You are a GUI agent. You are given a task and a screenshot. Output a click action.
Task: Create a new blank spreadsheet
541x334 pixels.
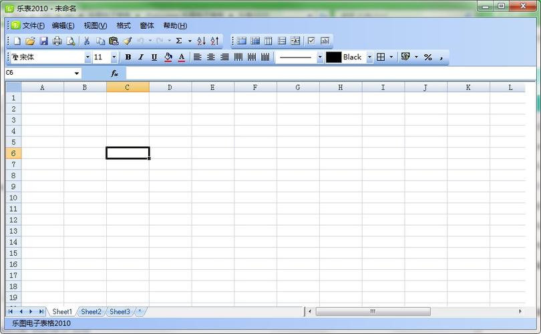coord(17,41)
